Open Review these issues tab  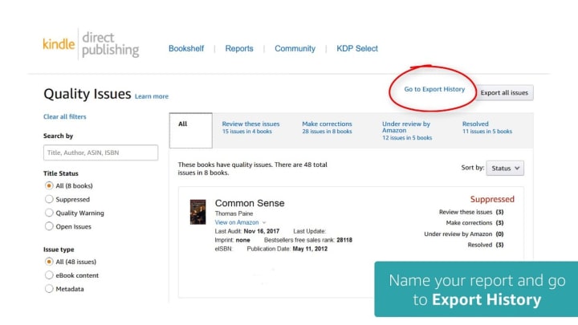(250, 127)
